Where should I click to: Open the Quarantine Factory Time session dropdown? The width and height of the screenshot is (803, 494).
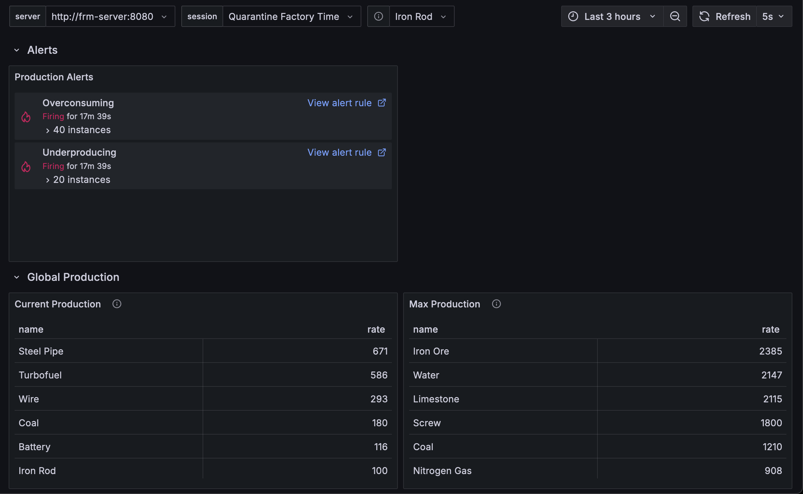[292, 16]
